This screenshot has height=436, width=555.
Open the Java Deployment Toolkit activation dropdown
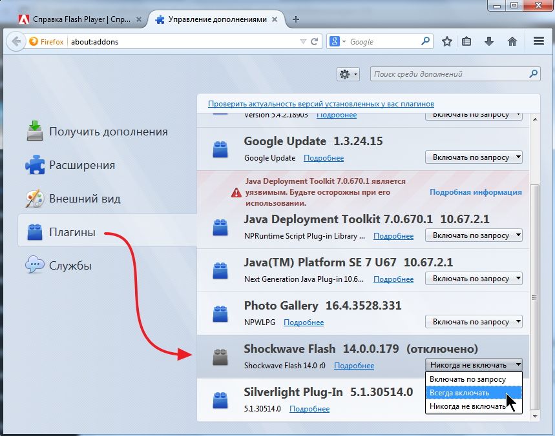474,235
